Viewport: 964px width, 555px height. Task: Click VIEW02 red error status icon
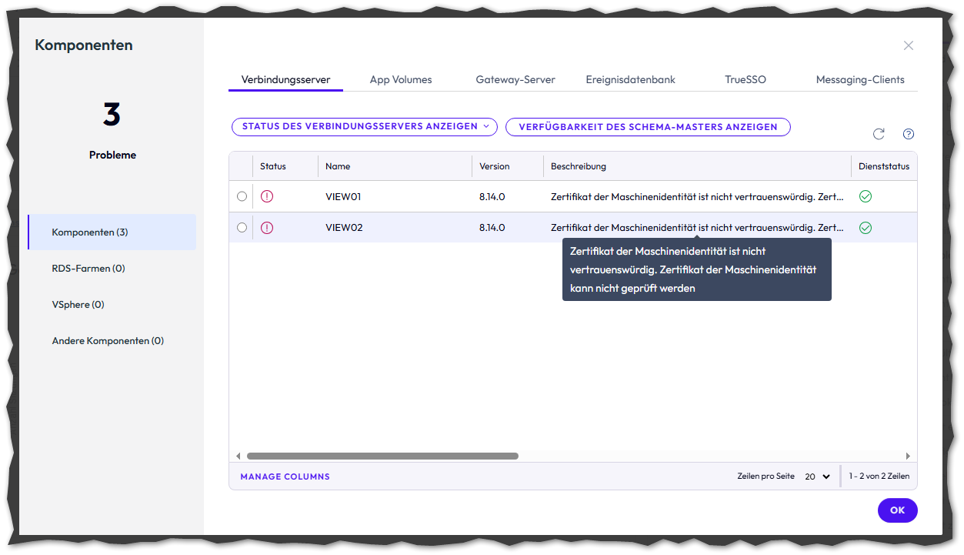coord(267,228)
